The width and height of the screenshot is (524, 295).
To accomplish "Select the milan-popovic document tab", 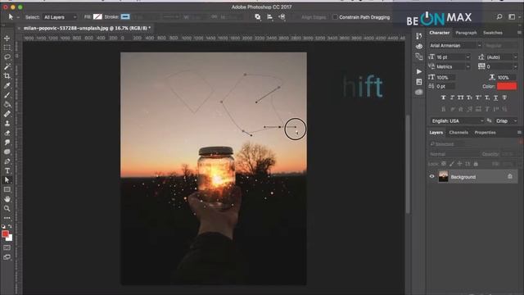I will pos(87,28).
